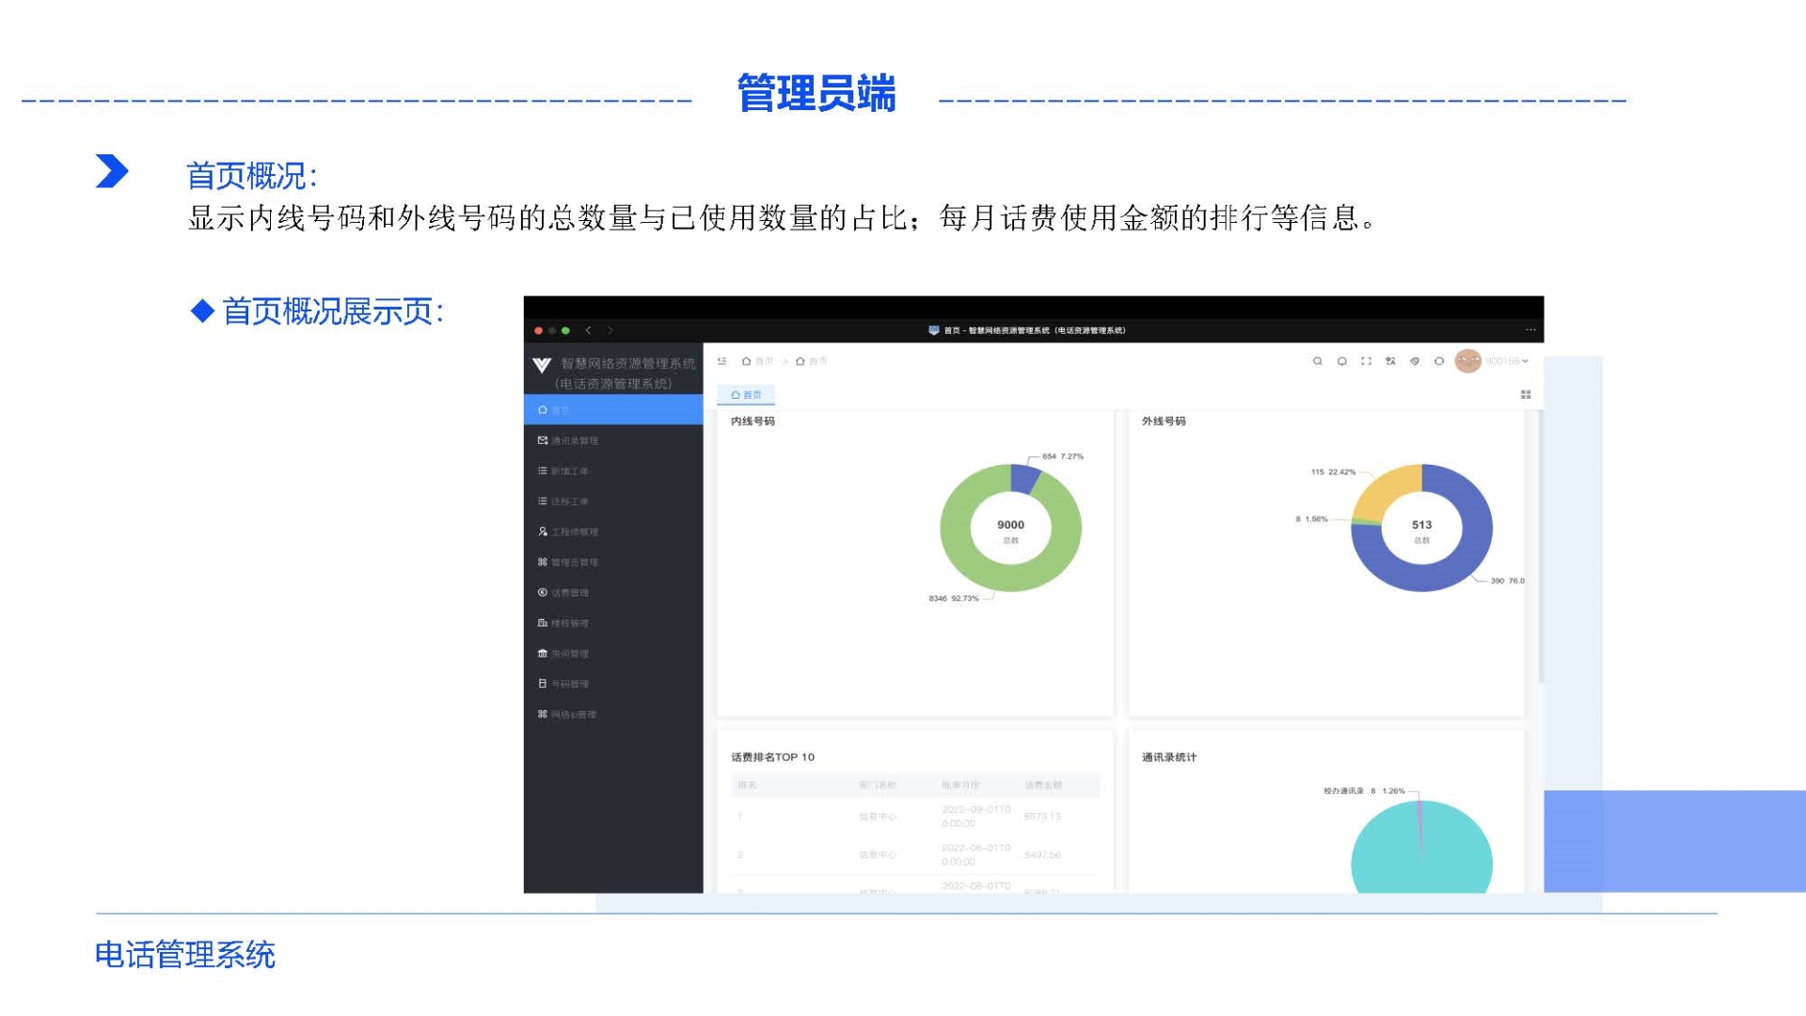Open 号码管理 in the sidebar

570,684
